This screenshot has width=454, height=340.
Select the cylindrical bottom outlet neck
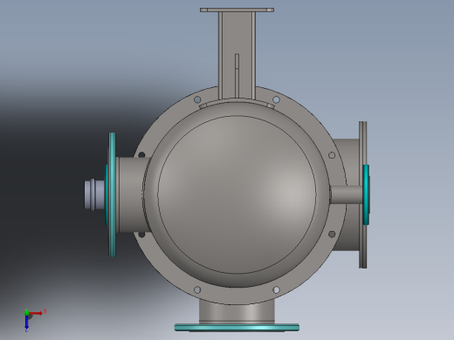pos(237,311)
